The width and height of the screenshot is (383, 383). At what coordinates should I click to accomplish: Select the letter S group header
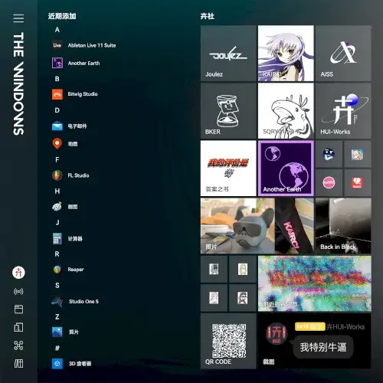(57, 286)
